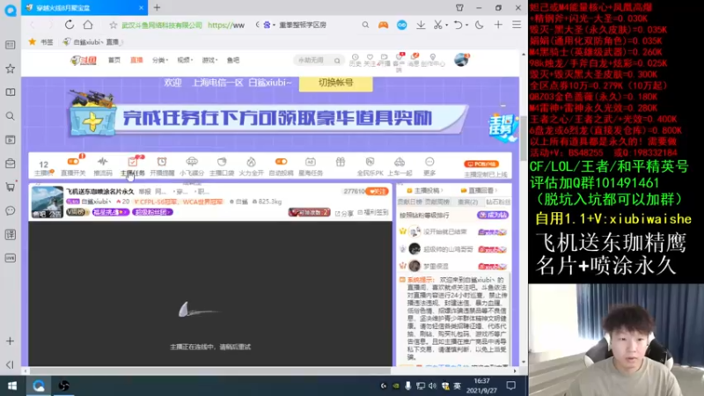Go to 首页 home nav item
The image size is (704, 396).
(x=114, y=60)
